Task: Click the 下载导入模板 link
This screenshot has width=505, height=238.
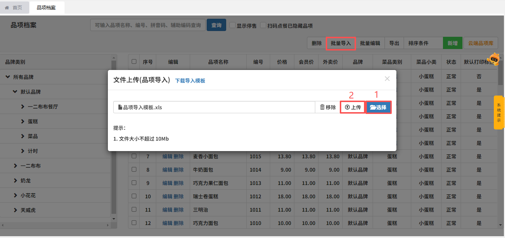Action: point(190,81)
